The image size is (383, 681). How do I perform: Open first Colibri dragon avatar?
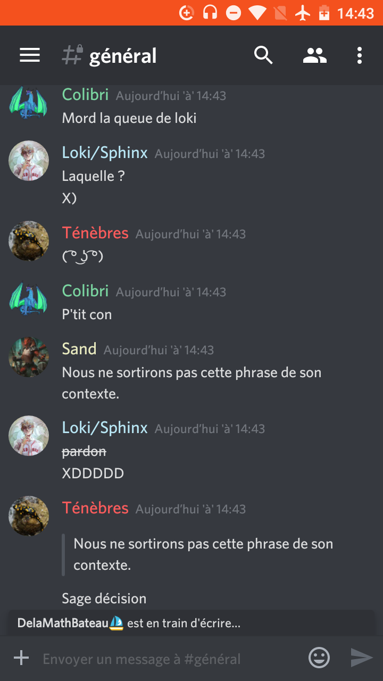tap(29, 103)
